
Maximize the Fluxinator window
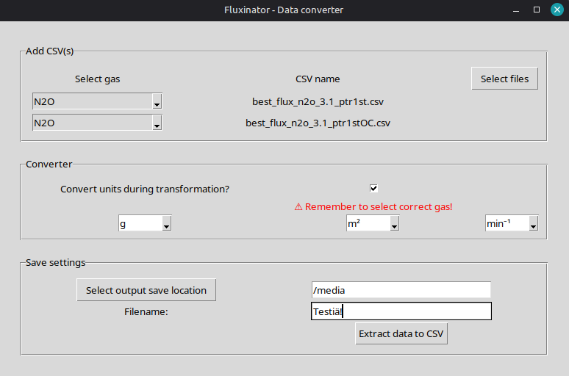537,10
